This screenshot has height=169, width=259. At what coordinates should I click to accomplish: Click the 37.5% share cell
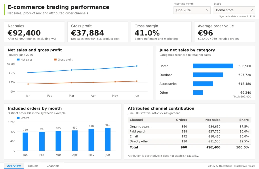click(x=244, y=127)
